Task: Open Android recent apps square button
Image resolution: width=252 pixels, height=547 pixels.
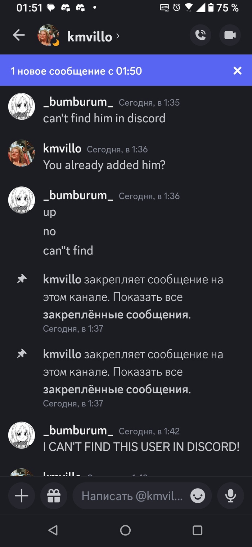Action: coord(197,530)
